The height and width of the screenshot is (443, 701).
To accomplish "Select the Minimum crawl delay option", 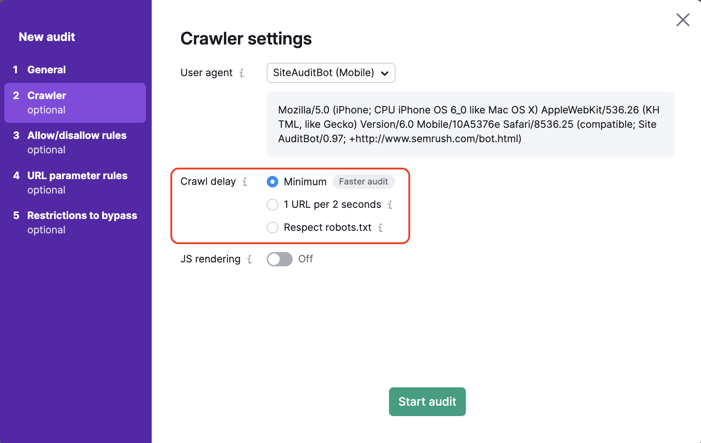I will [x=272, y=182].
